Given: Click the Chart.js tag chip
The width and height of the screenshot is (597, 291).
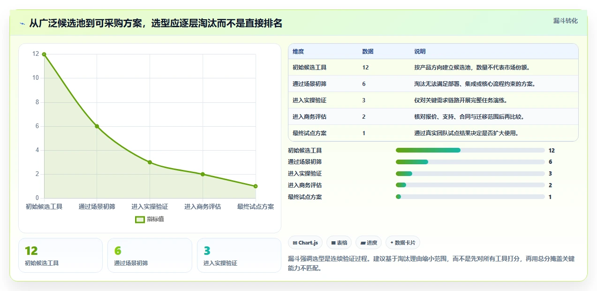Looking at the screenshot, I should 305,243.
